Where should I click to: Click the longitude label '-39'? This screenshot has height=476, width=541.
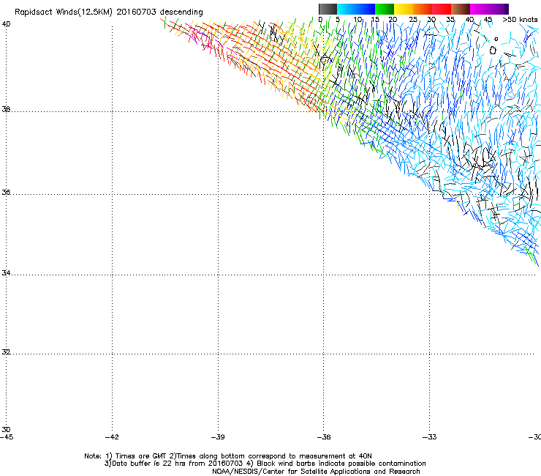coord(218,437)
